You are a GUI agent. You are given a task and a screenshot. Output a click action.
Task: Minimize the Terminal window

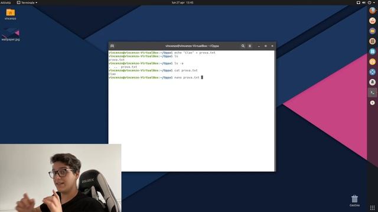pyautogui.click(x=259, y=46)
